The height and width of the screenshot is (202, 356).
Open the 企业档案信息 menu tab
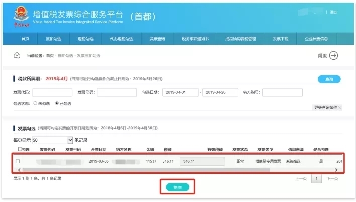point(316,39)
